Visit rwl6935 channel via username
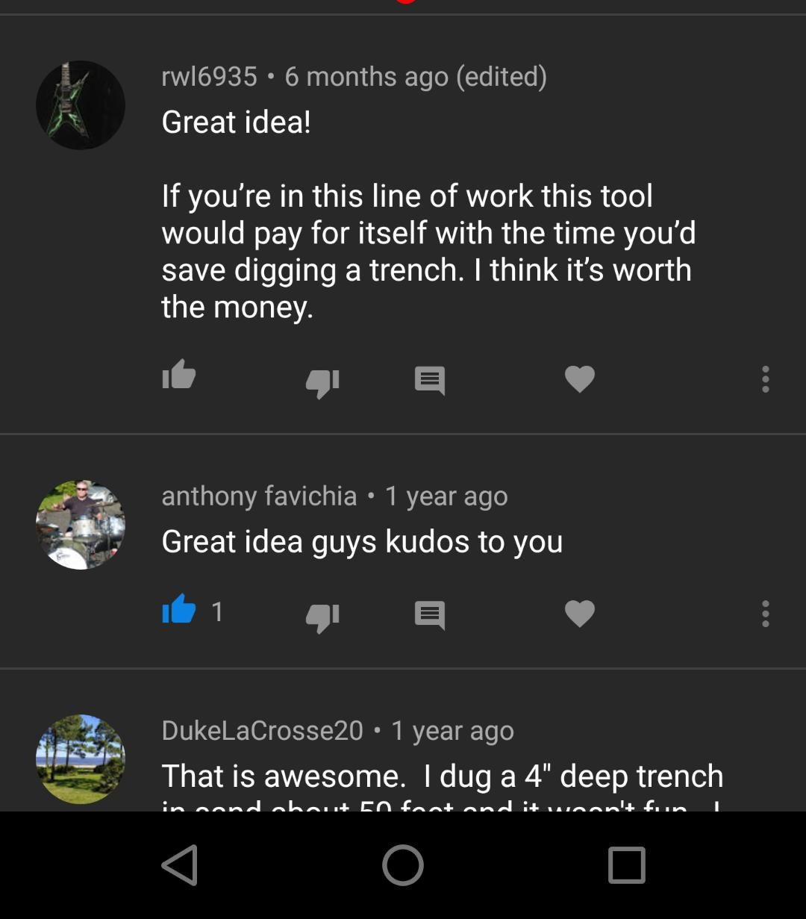The image size is (806, 919). [x=209, y=76]
